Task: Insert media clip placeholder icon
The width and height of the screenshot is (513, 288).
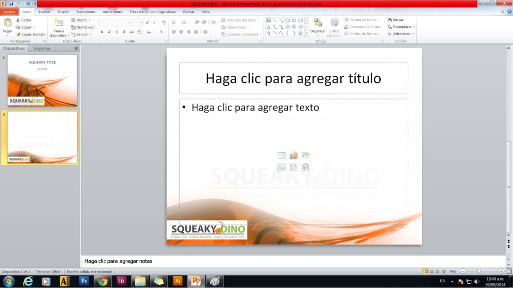Action: pyautogui.click(x=305, y=167)
